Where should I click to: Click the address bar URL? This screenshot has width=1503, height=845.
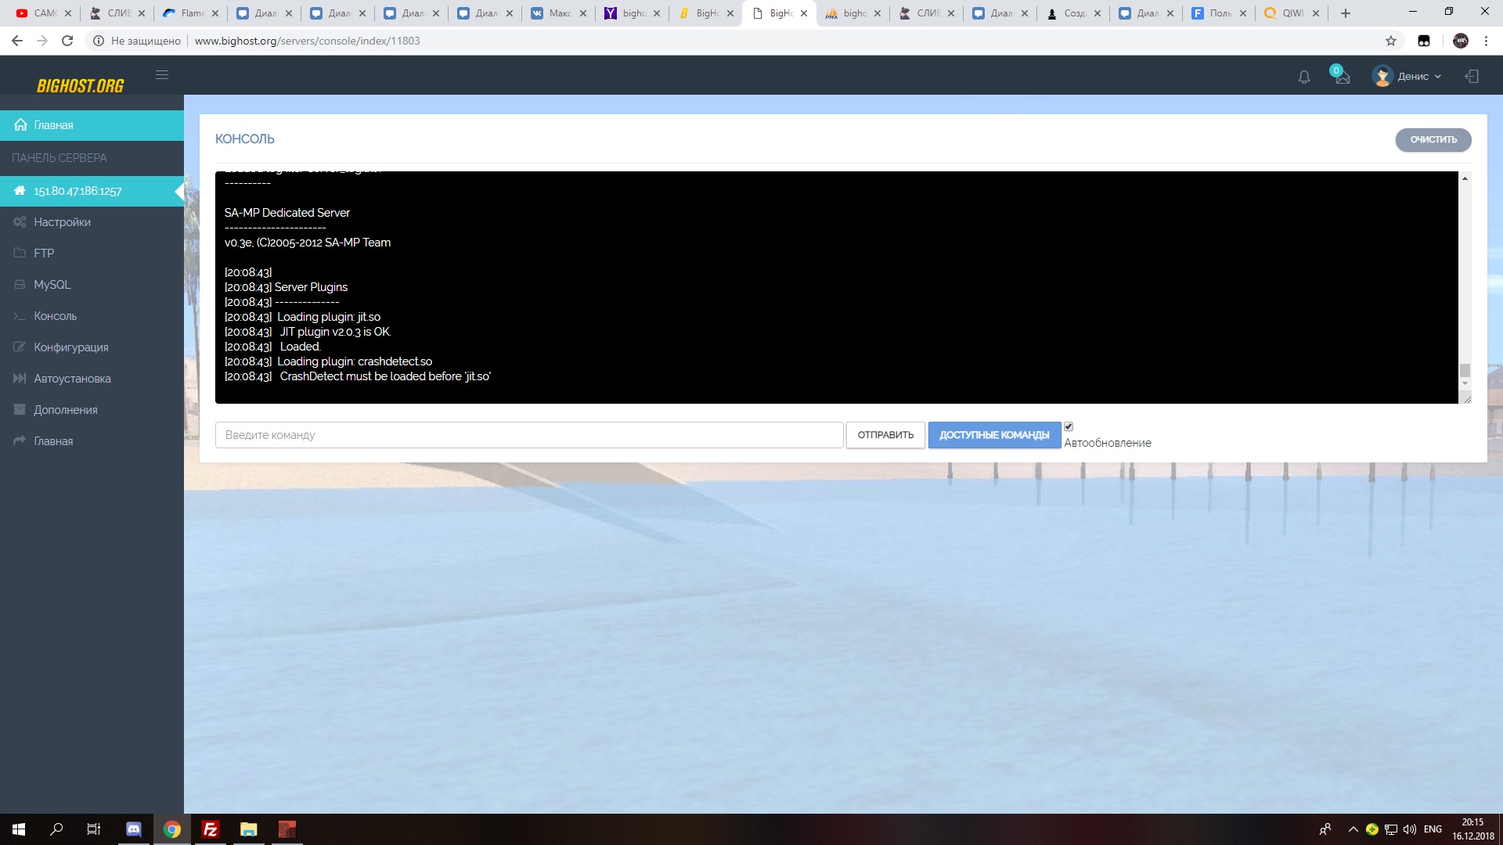pos(307,41)
